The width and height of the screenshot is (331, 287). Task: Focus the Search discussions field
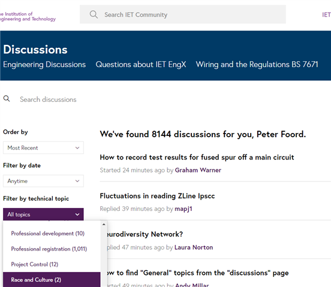point(48,99)
